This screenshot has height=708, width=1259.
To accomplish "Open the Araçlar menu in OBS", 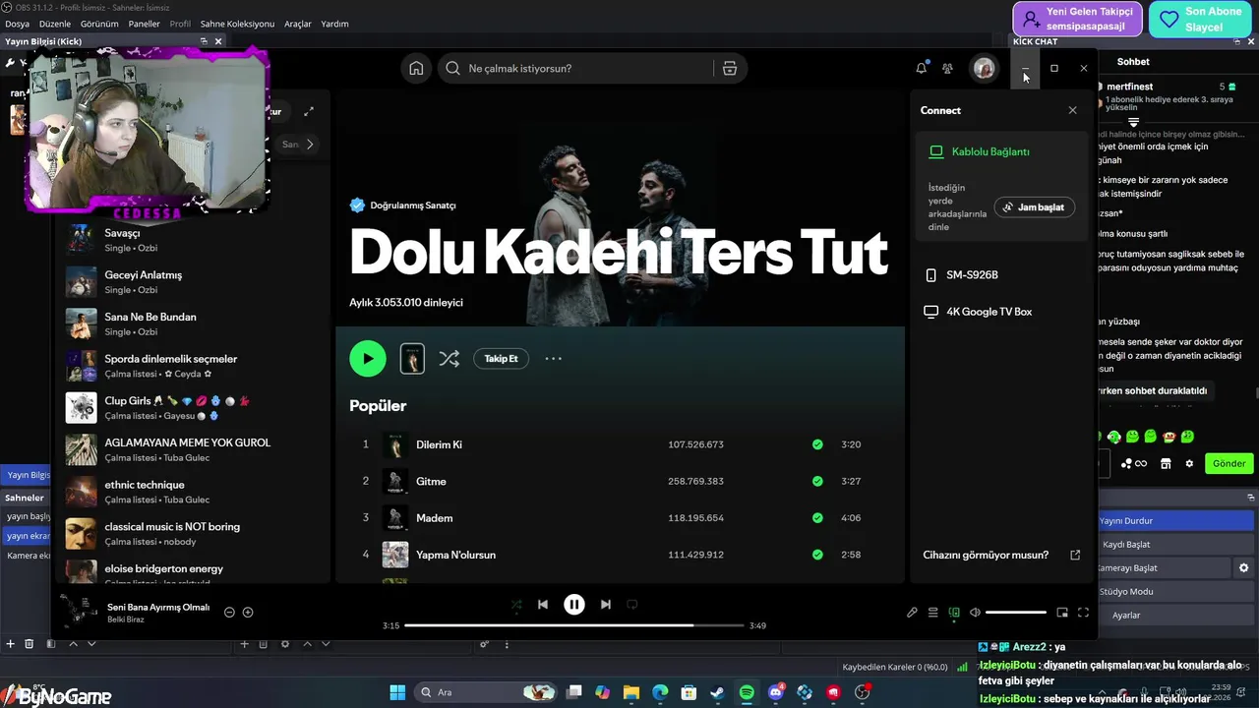I will [298, 24].
